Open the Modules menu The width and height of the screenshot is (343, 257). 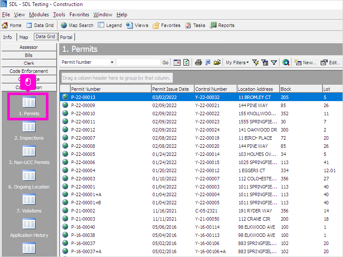tap(39, 15)
